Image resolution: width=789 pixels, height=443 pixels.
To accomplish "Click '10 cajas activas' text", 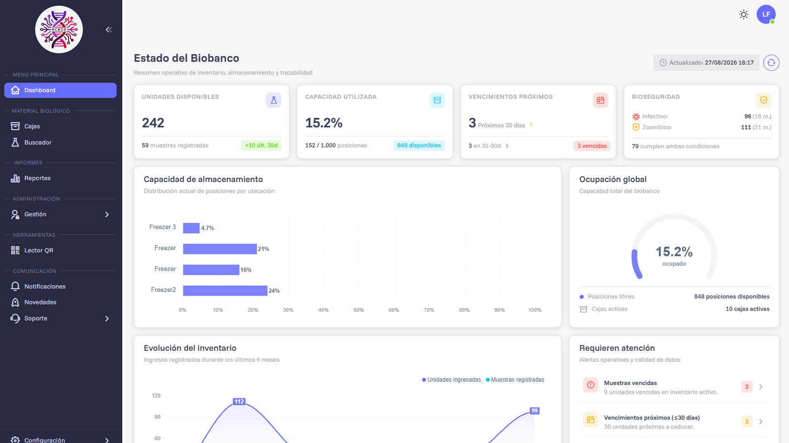I will click(x=748, y=309).
